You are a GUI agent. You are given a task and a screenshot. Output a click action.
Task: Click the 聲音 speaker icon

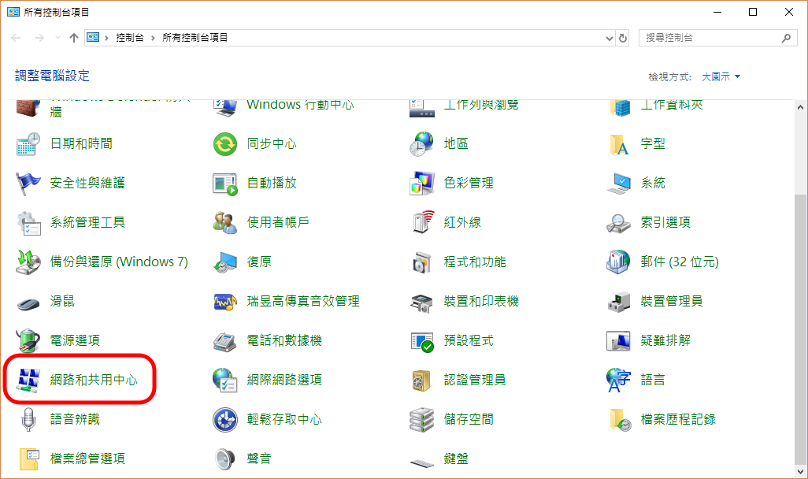point(225,459)
